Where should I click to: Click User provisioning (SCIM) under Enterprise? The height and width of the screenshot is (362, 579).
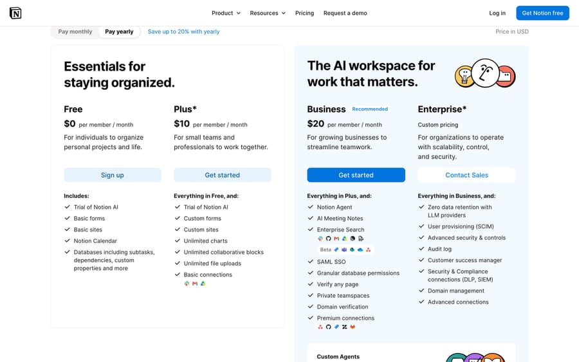(x=461, y=226)
